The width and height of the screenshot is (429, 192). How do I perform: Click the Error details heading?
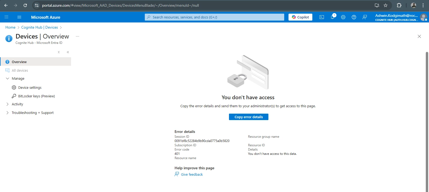(185, 132)
